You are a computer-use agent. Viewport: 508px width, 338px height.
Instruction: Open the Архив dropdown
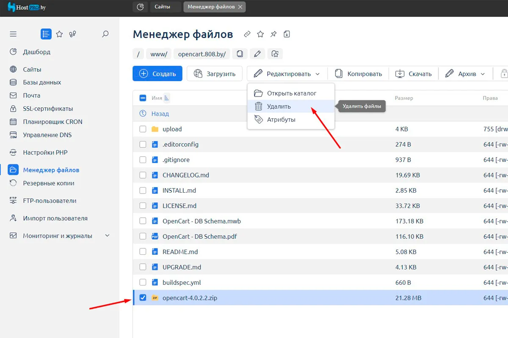tap(465, 74)
